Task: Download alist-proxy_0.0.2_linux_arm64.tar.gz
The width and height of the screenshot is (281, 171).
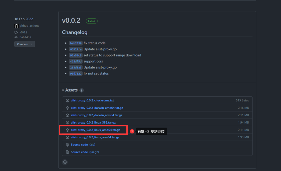Action: [x=95, y=137]
